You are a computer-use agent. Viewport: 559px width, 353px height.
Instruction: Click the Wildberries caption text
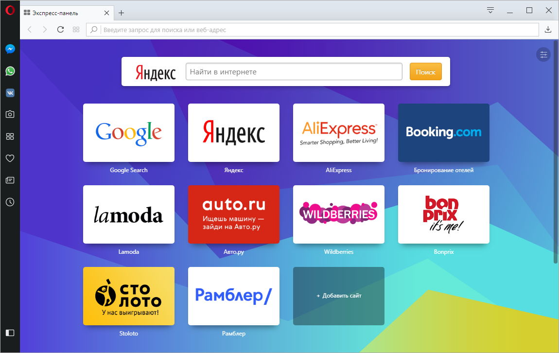pos(339,252)
